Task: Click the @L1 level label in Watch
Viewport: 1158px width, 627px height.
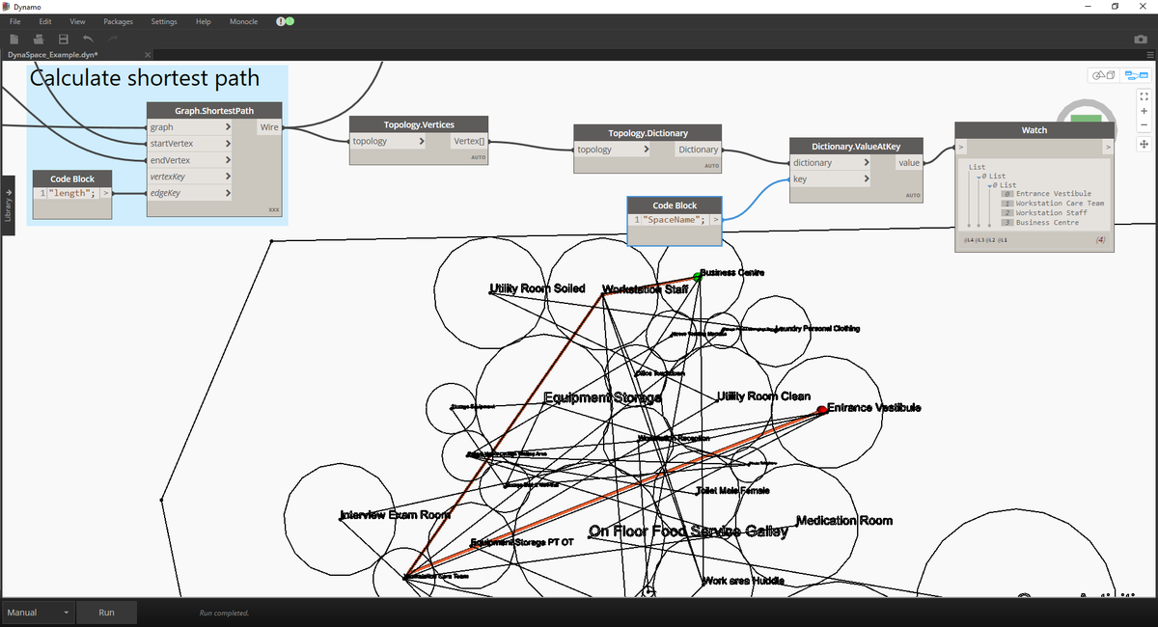Action: pyautogui.click(x=1003, y=239)
